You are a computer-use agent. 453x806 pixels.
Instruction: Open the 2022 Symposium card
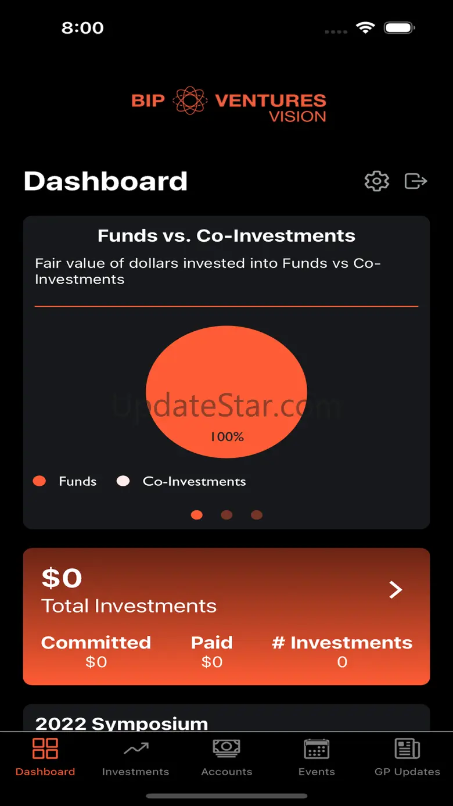pyautogui.click(x=227, y=719)
